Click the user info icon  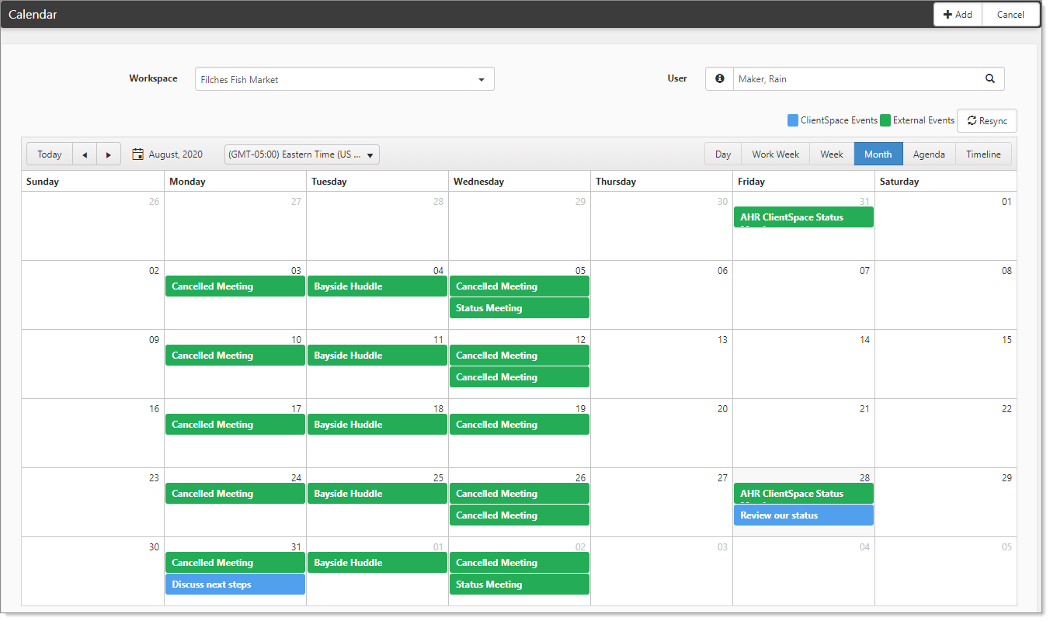(x=719, y=79)
